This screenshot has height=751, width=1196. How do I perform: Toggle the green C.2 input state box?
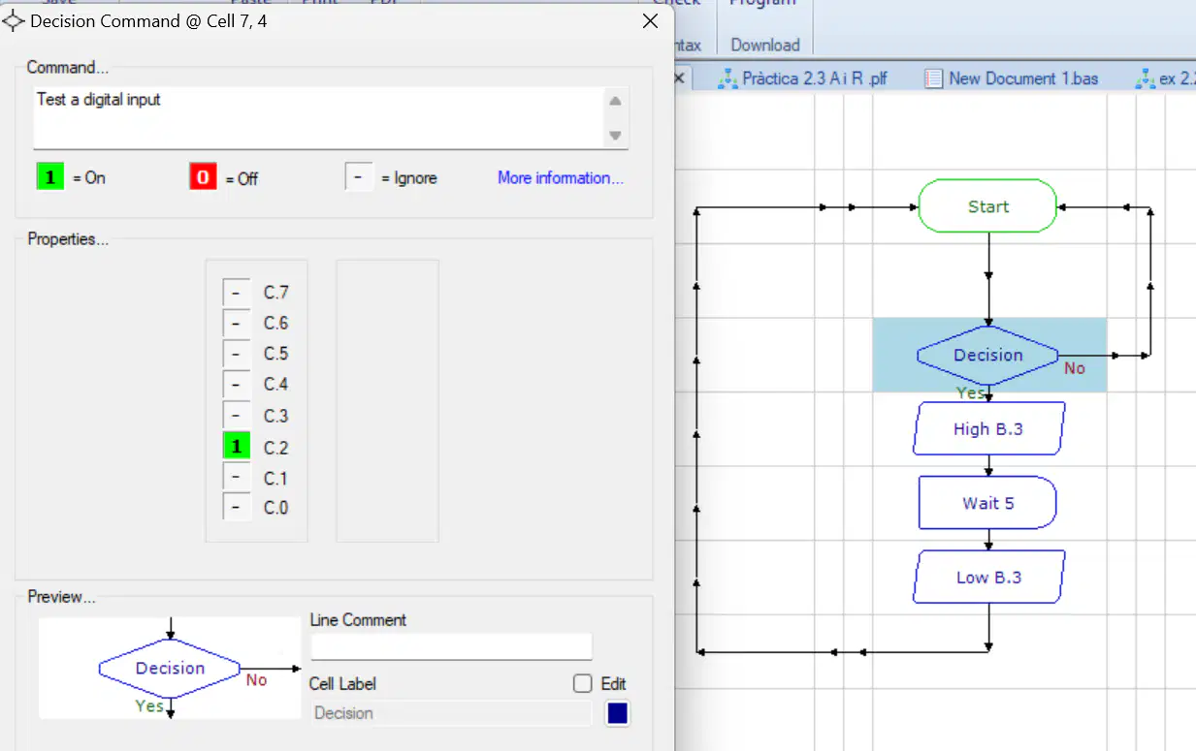tap(236, 447)
